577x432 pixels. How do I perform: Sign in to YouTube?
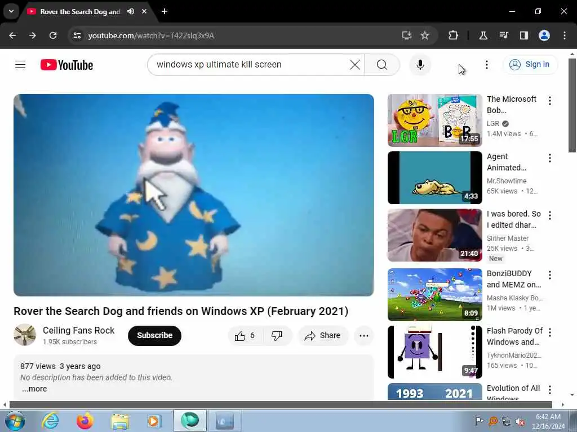pyautogui.click(x=530, y=64)
